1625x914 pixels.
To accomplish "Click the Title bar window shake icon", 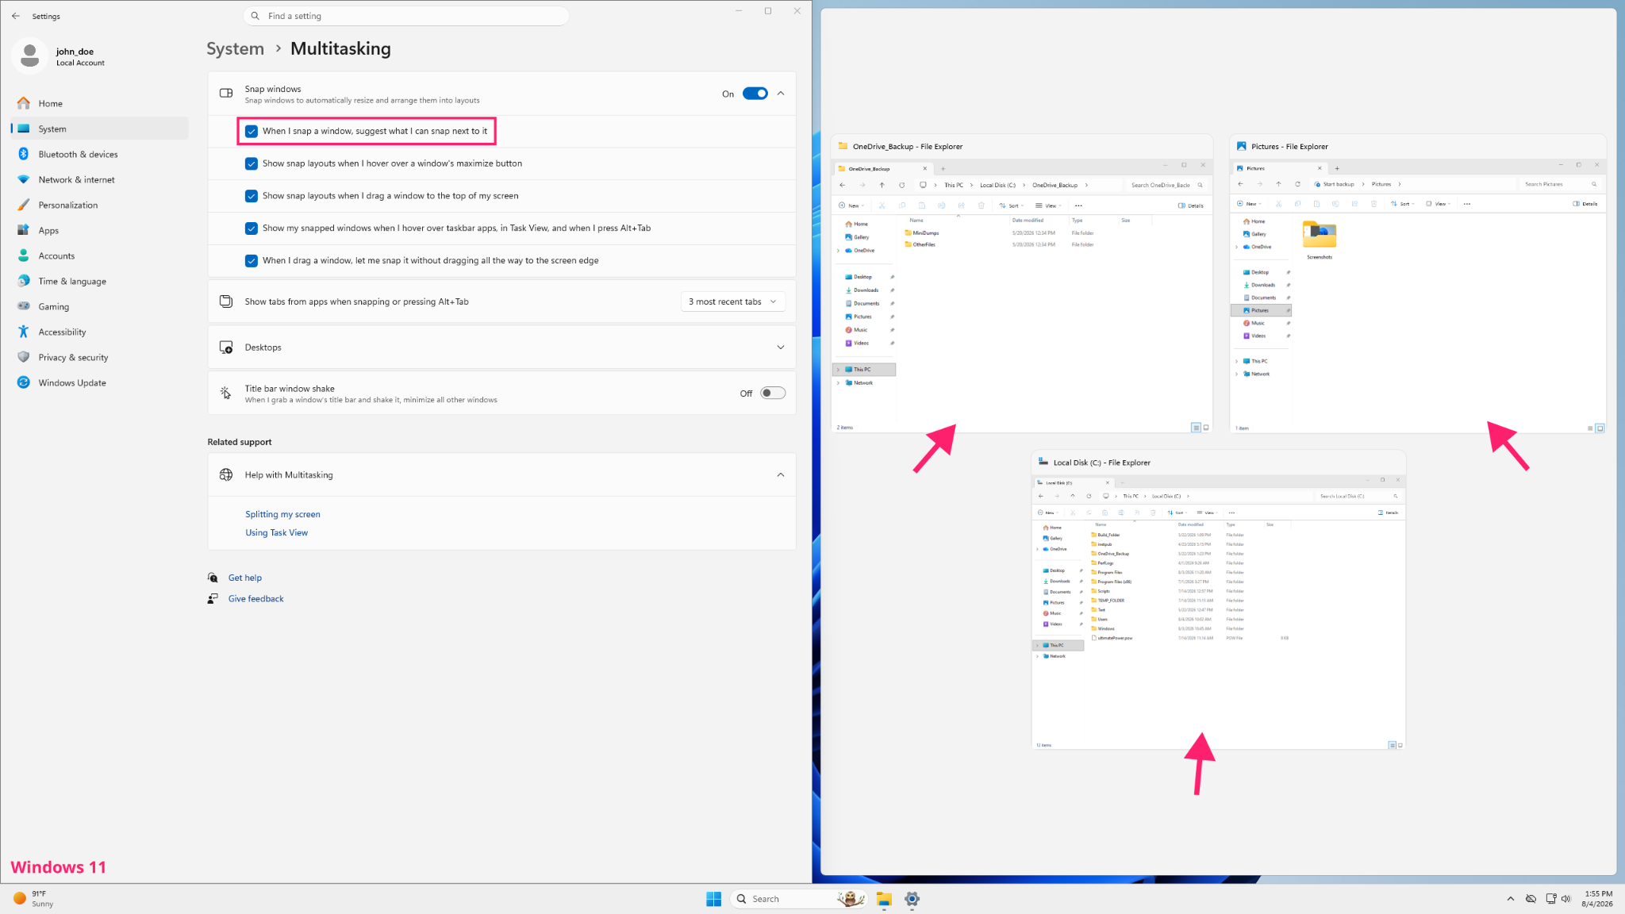I will click(226, 394).
